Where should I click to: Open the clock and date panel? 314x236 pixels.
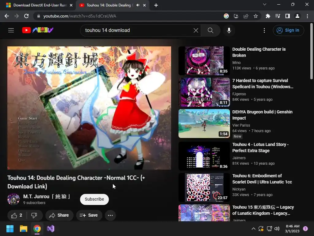point(292,229)
